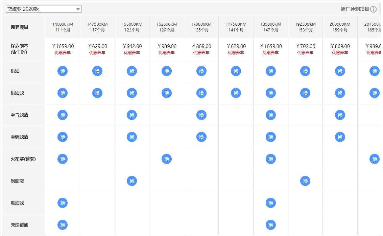Select 变速箱油 换 icon at 140000KM
383x236 pixels.
(63, 225)
